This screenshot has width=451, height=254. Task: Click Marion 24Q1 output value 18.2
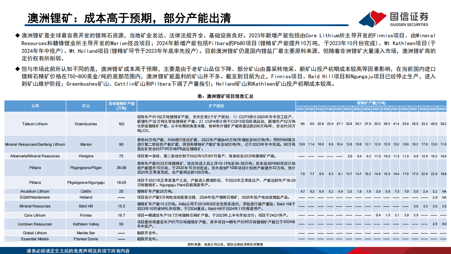coord(414,144)
